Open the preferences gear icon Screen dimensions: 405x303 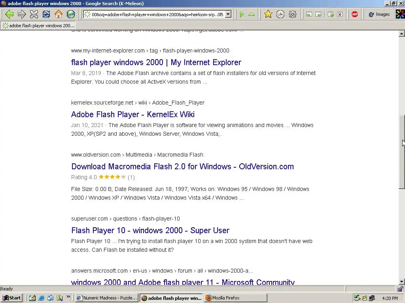click(293, 14)
